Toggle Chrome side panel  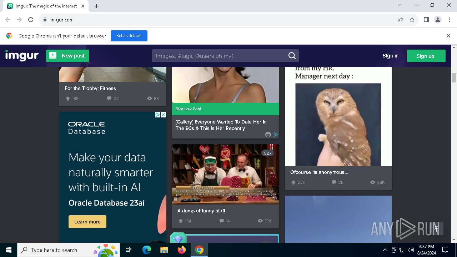pos(426,20)
